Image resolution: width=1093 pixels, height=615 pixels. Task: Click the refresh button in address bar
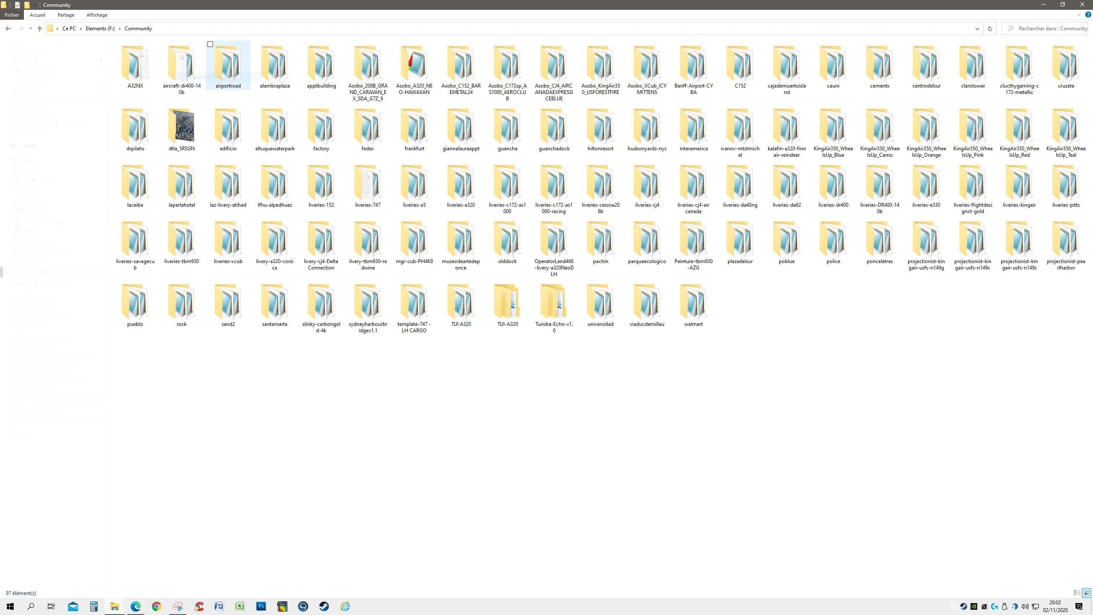(x=990, y=29)
